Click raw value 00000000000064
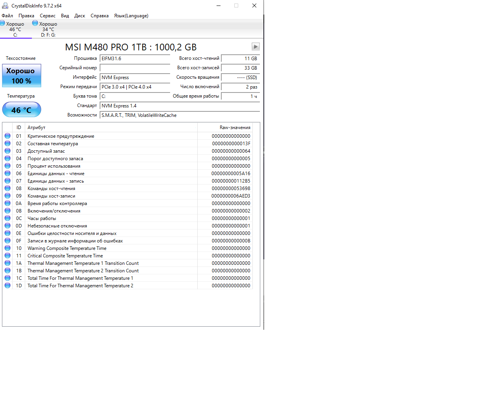504x403 pixels. pos(231,151)
